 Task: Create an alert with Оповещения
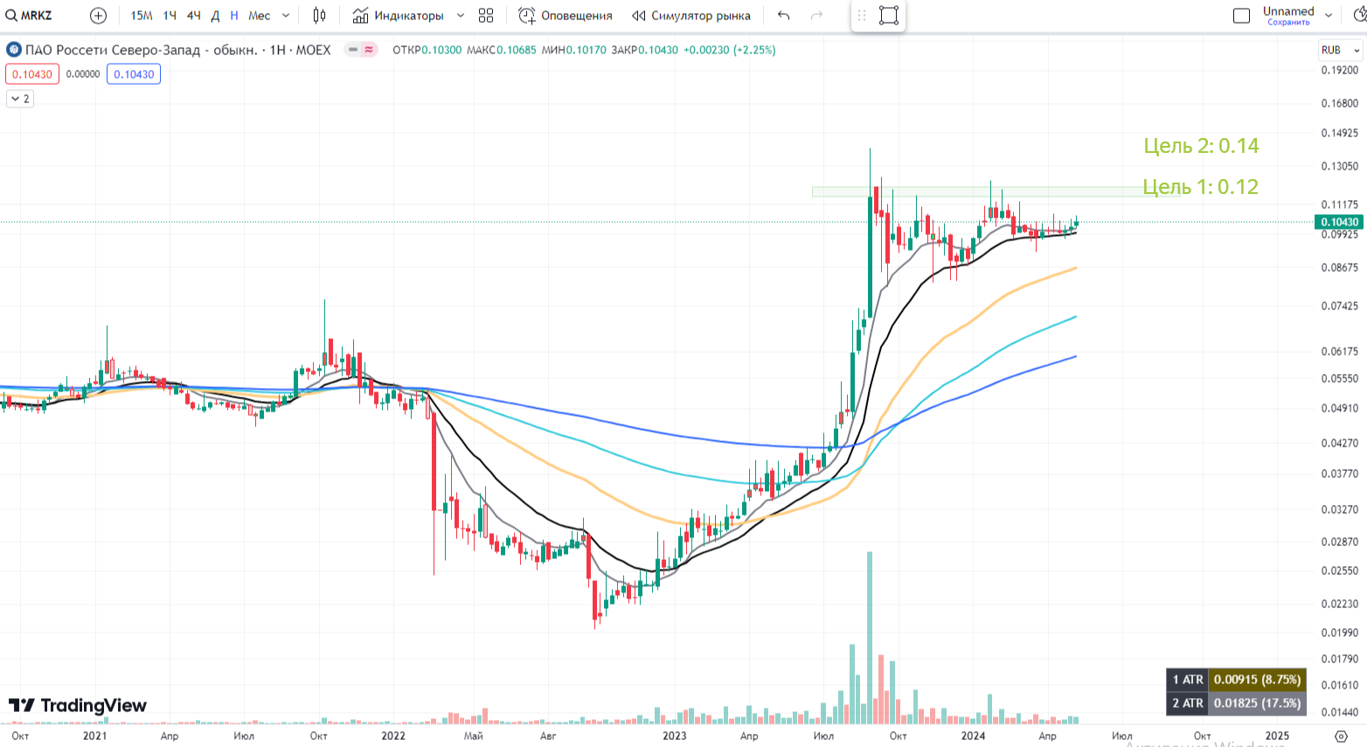coord(566,15)
